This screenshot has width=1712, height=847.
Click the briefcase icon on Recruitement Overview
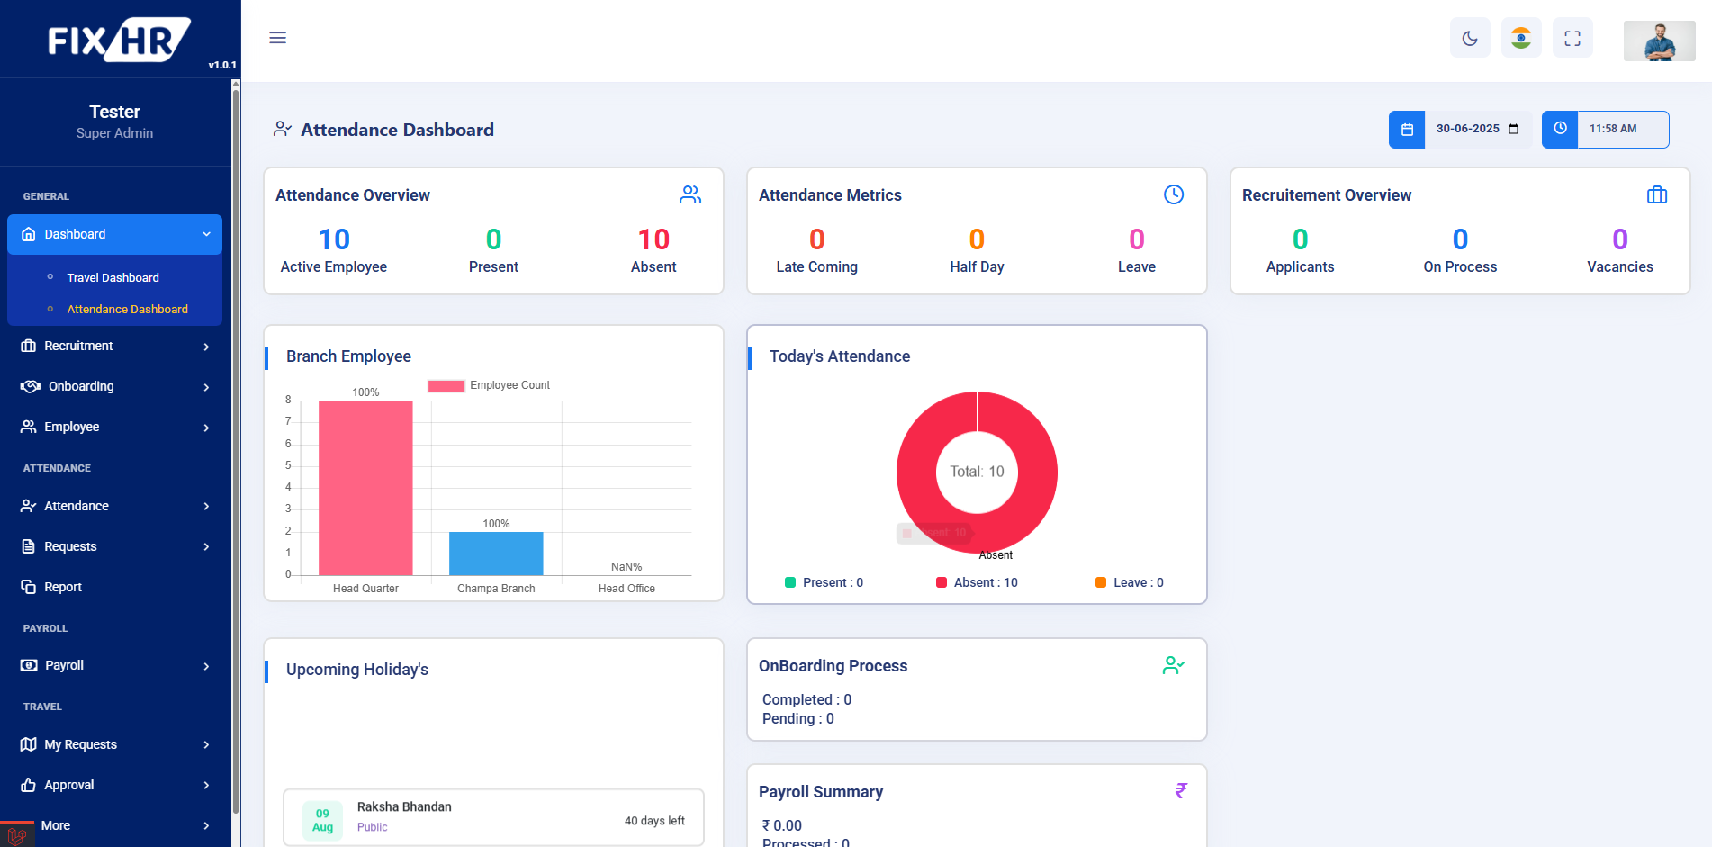1657,194
